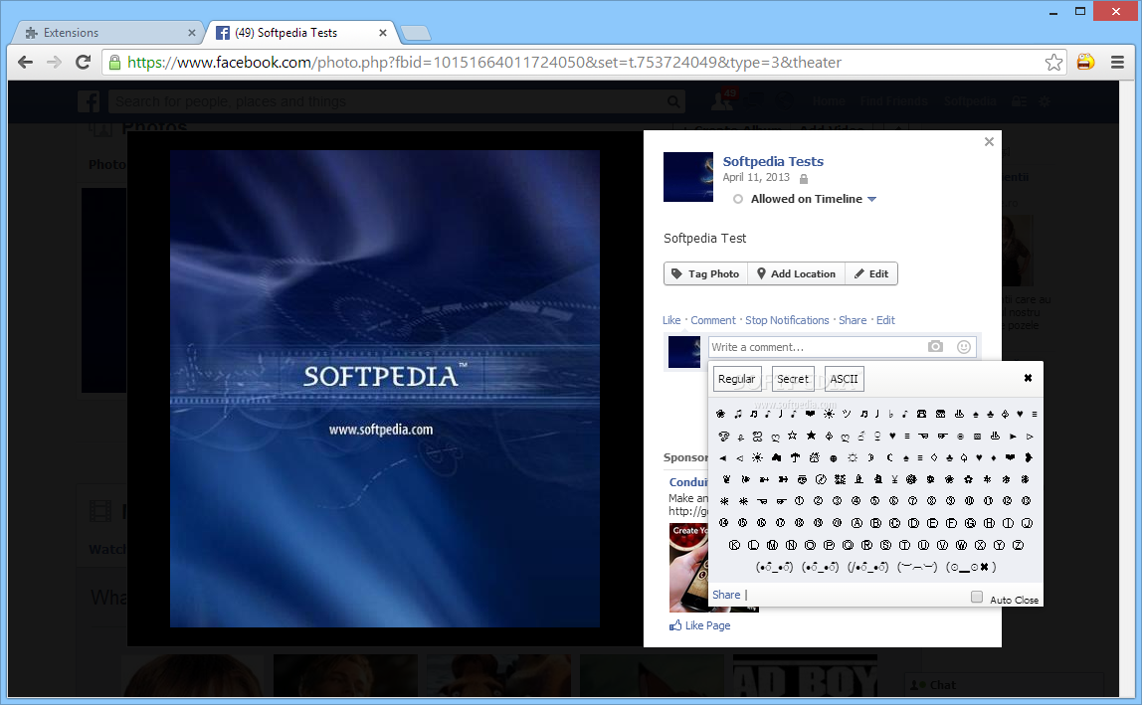Open the Chrome menu hamburger icon
Viewport: 1142px width, 705px height.
click(1117, 62)
